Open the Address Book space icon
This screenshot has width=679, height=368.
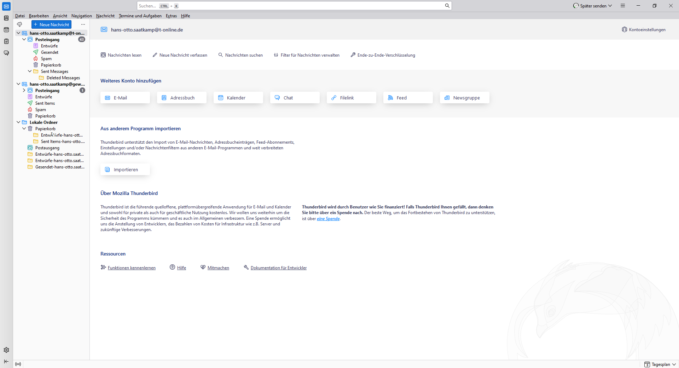click(x=6, y=18)
